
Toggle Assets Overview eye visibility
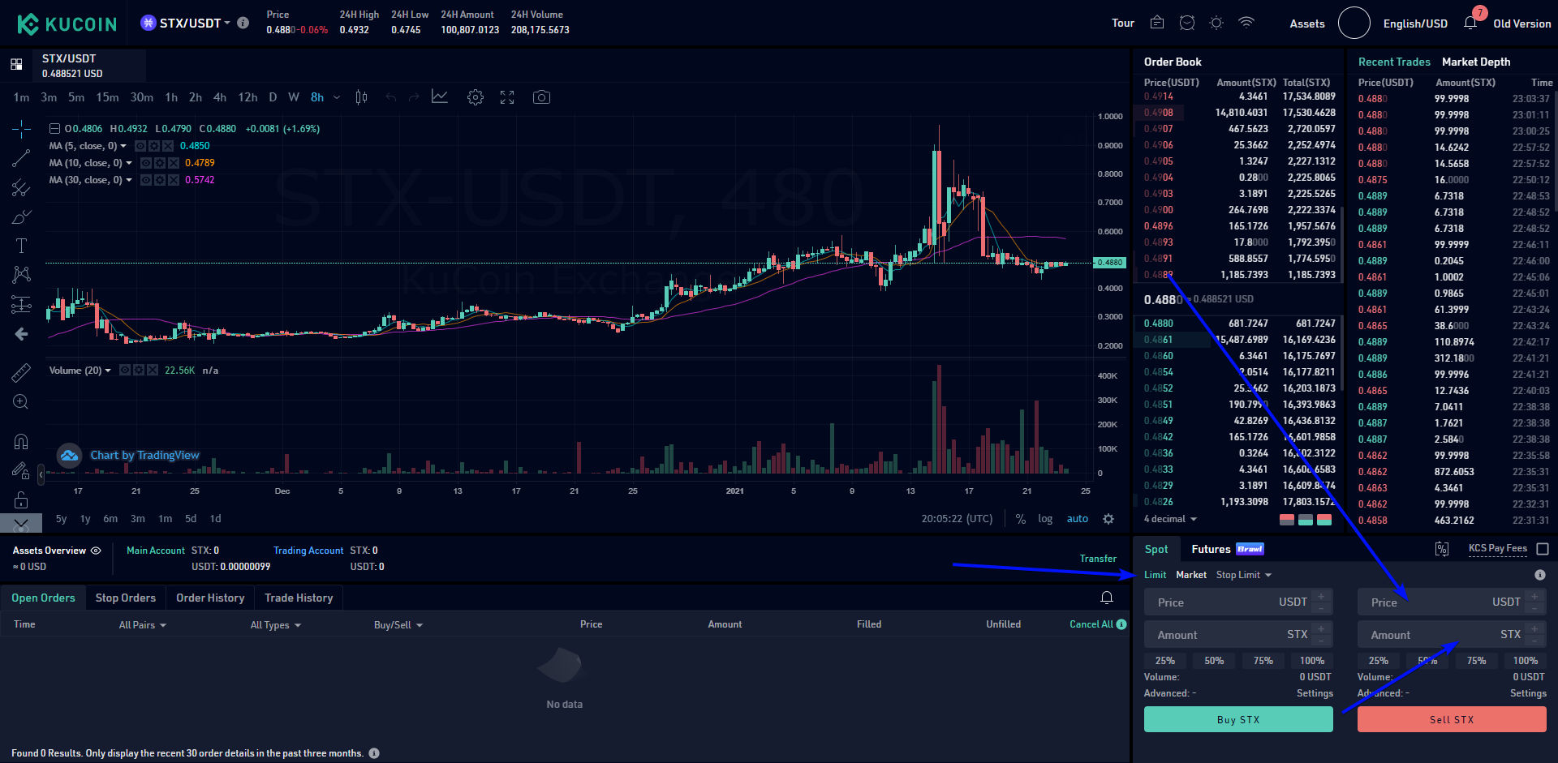pos(96,551)
